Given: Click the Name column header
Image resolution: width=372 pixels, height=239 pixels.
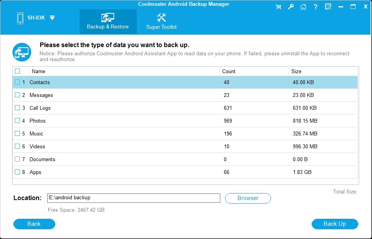Looking at the screenshot, I should click(124, 71).
